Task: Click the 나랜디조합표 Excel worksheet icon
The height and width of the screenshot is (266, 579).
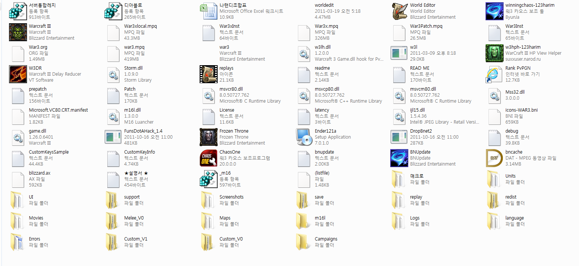Action: coord(209,11)
